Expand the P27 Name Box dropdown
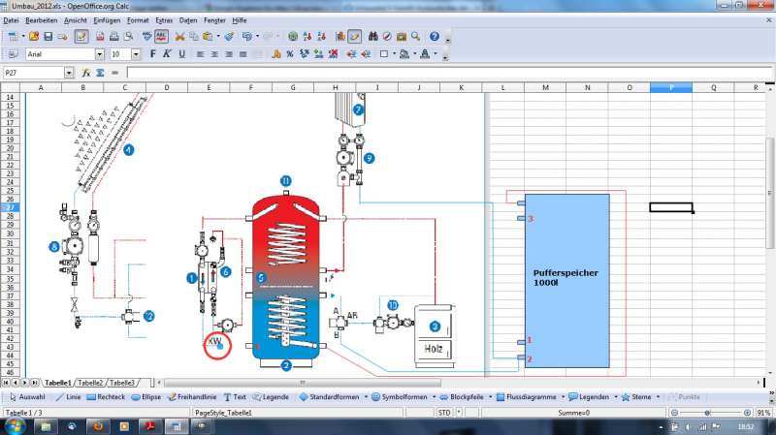The height and width of the screenshot is (435, 776). tap(69, 73)
